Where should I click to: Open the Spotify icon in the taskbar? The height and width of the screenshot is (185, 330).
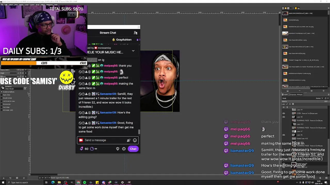coord(85,182)
